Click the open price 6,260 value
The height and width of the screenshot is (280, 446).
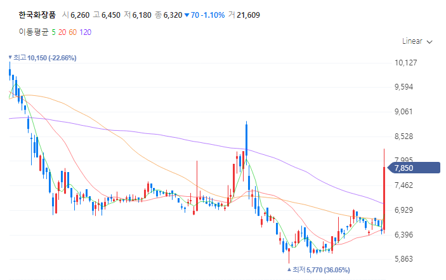(x=80, y=15)
